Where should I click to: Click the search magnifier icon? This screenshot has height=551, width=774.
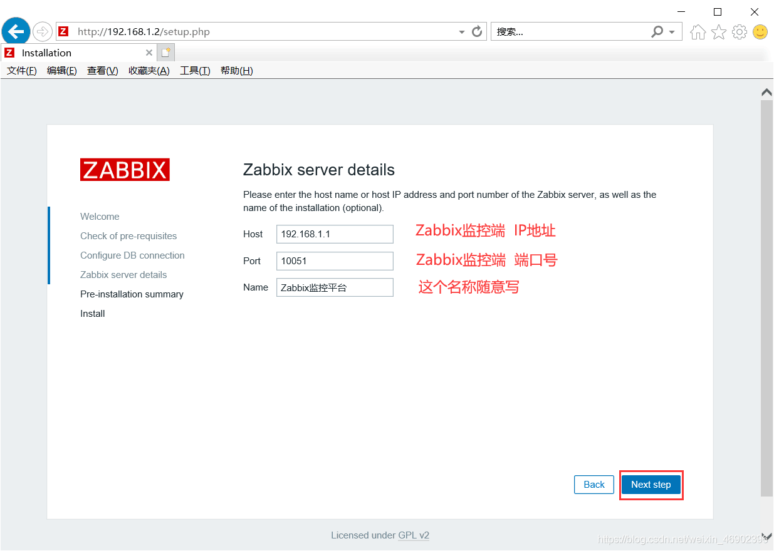pos(657,31)
